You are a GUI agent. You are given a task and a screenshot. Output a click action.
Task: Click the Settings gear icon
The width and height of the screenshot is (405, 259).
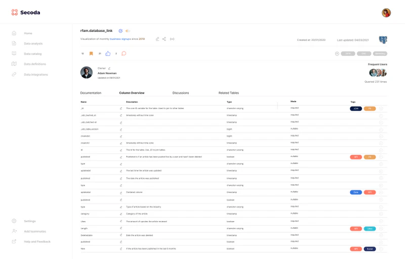click(x=14, y=221)
